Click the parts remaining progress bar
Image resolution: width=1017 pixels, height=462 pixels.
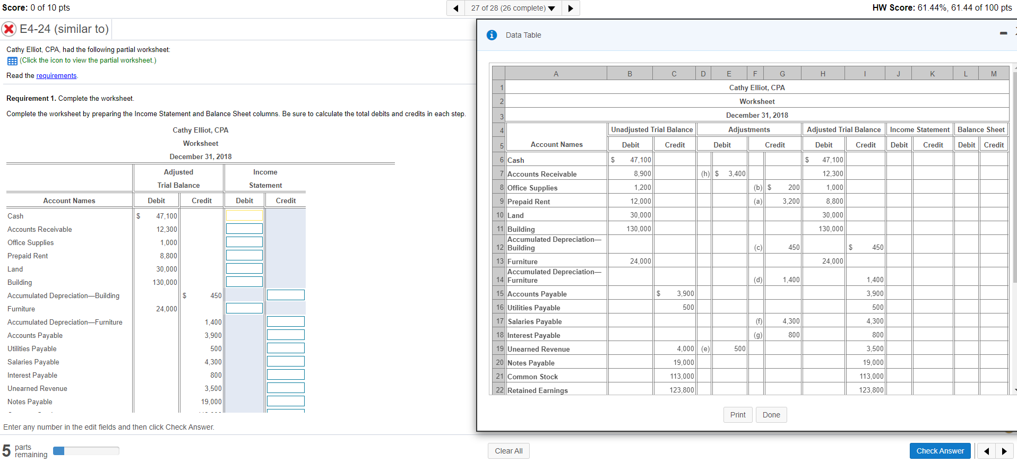[86, 451]
